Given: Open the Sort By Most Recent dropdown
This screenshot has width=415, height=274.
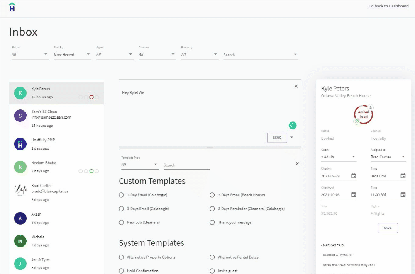Looking at the screenshot, I should 72,54.
